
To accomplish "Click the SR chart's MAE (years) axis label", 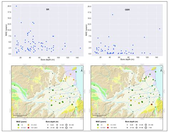I will pyautogui.click(x=6, y=30).
